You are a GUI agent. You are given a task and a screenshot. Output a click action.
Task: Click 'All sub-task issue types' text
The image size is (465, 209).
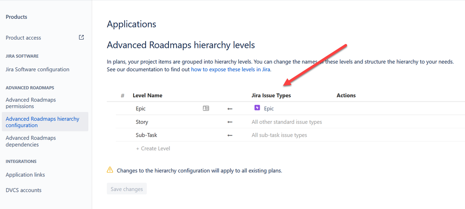tap(279, 135)
